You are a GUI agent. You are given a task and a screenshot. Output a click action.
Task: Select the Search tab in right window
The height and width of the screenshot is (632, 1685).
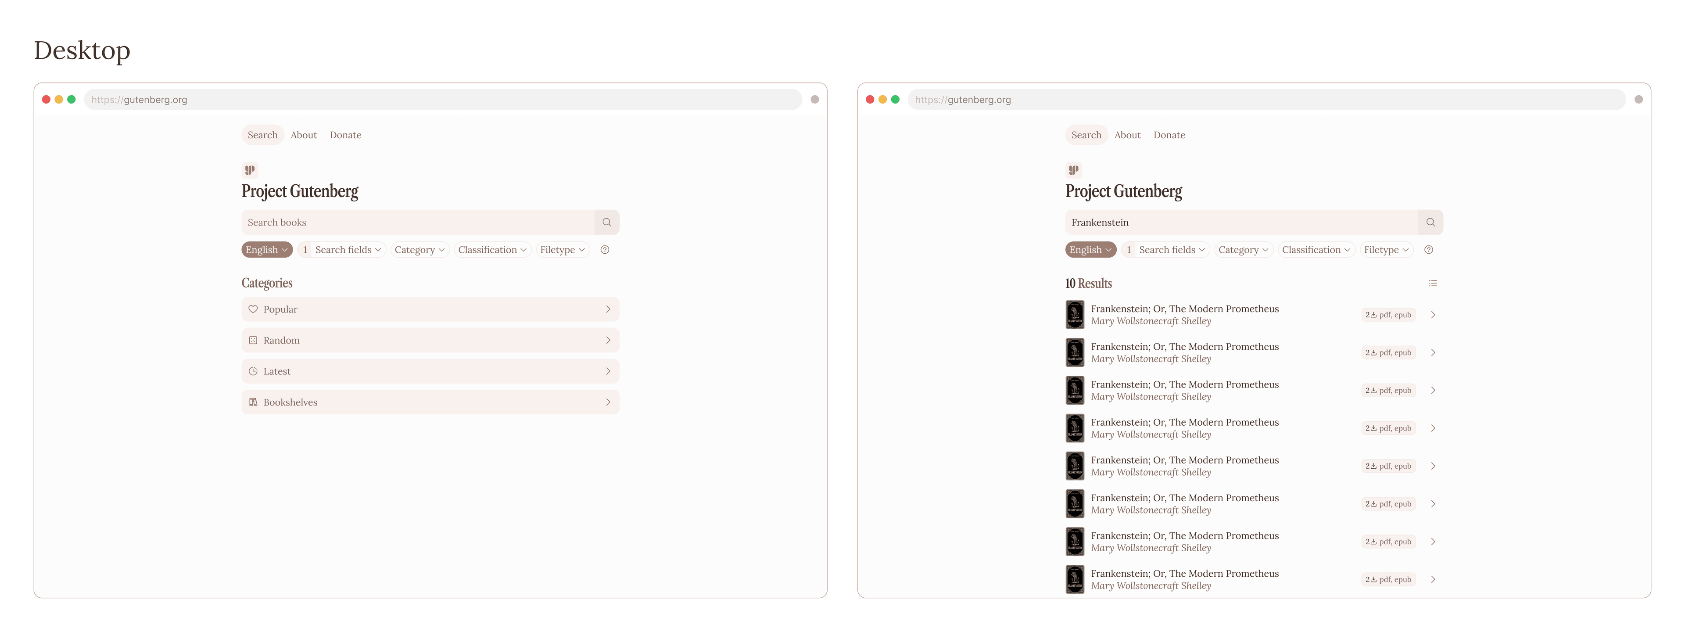pyautogui.click(x=1086, y=135)
